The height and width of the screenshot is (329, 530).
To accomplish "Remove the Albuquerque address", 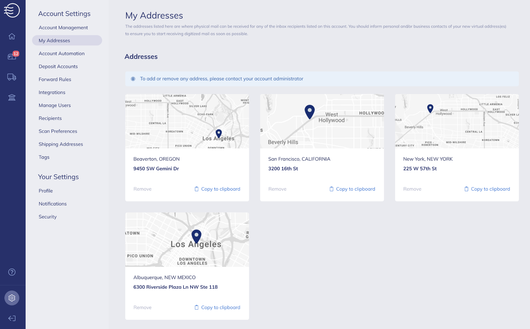I will pyautogui.click(x=142, y=307).
